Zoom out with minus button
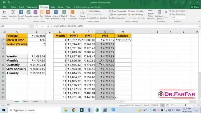 (x=176, y=105)
